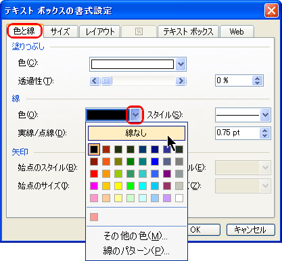
Task: Increase line weight with up spinner arrow
Action: (x=264, y=130)
